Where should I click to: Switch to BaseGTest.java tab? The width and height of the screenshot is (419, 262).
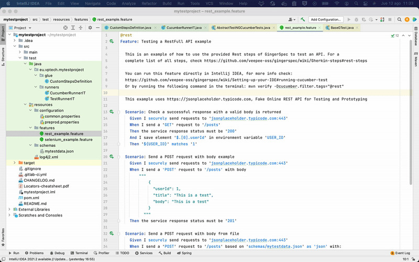pyautogui.click(x=342, y=28)
